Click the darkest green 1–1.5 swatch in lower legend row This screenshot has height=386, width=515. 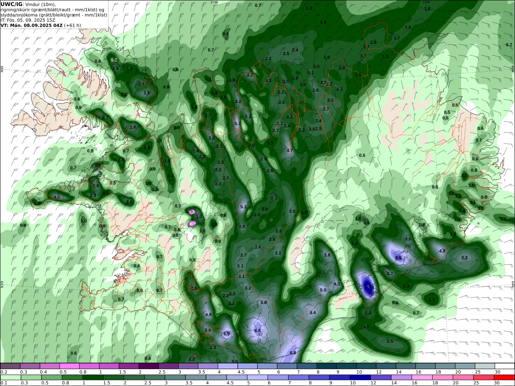93,378
